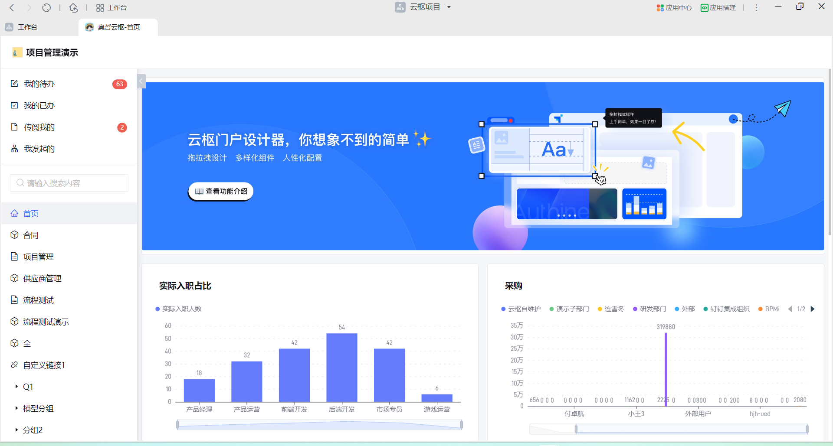
Task: Open 全 in the sidebar
Action: coord(69,343)
